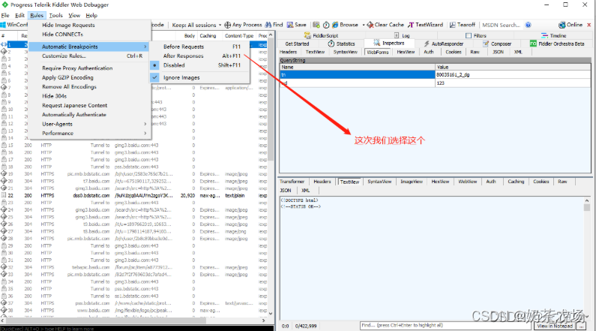The height and width of the screenshot is (331, 596).
Task: Click the timer clock icon
Action: (x=326, y=25)
